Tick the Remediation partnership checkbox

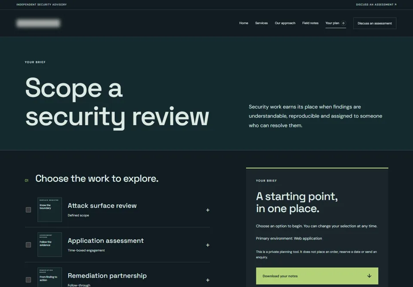click(x=28, y=280)
